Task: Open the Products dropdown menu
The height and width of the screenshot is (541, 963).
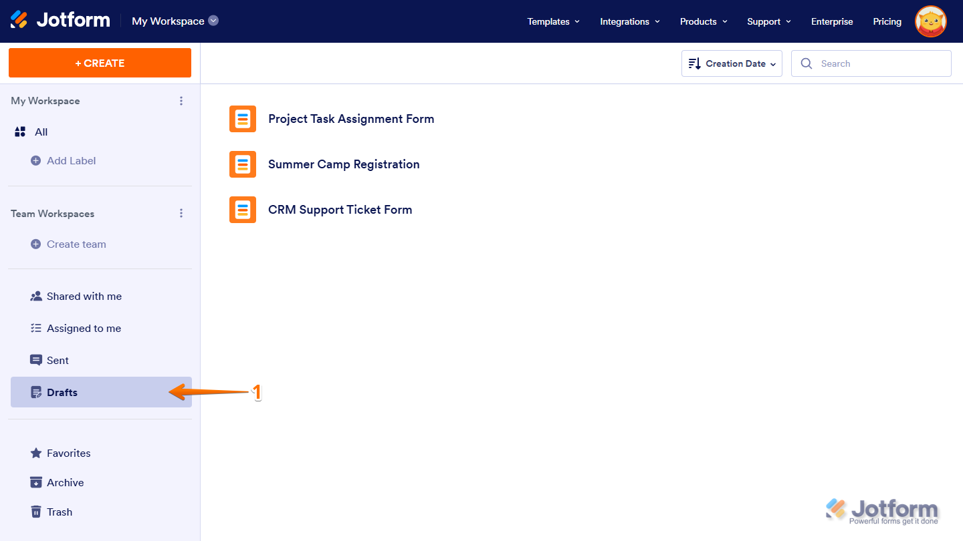Action: coord(704,21)
